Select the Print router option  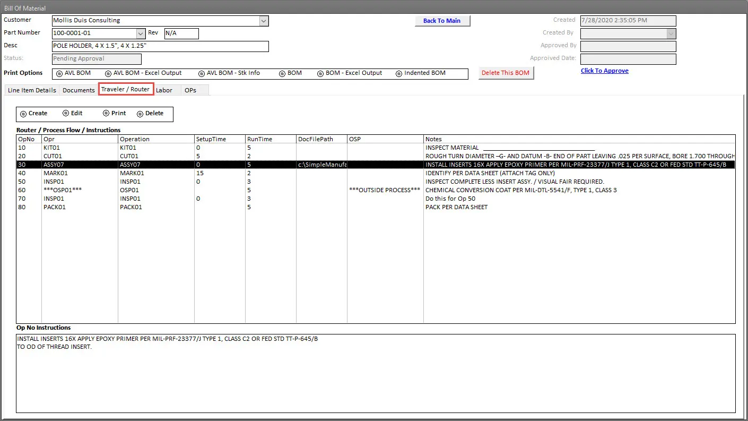click(x=106, y=114)
